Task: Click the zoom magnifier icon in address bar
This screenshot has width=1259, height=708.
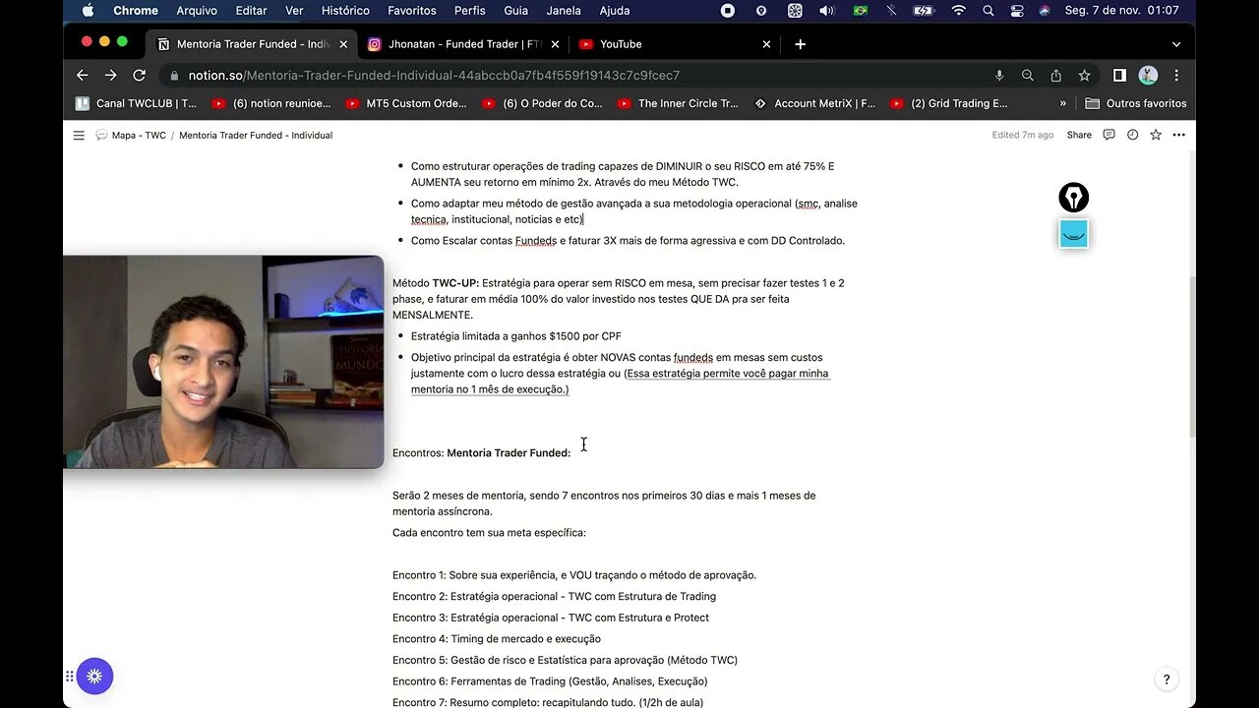Action: [x=1028, y=75]
